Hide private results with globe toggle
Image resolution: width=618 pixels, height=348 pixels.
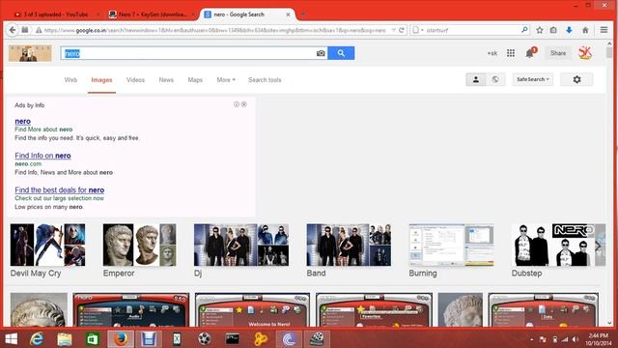tap(495, 79)
